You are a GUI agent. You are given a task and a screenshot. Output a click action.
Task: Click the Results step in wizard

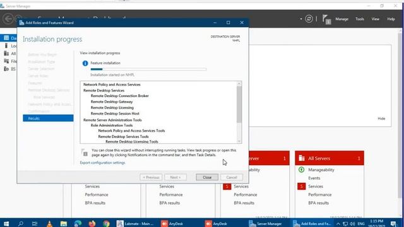pos(48,119)
